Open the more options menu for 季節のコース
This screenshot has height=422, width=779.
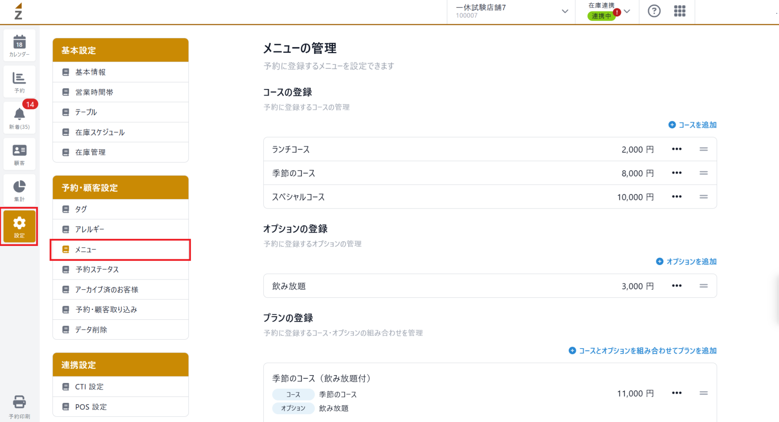[677, 173]
